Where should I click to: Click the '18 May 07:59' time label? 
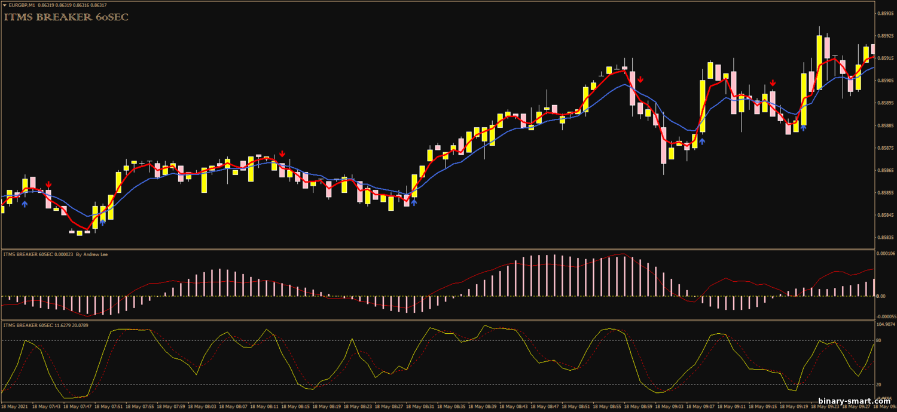(x=170, y=406)
